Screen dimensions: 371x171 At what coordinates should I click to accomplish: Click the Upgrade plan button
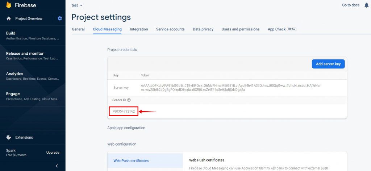[x=53, y=153]
